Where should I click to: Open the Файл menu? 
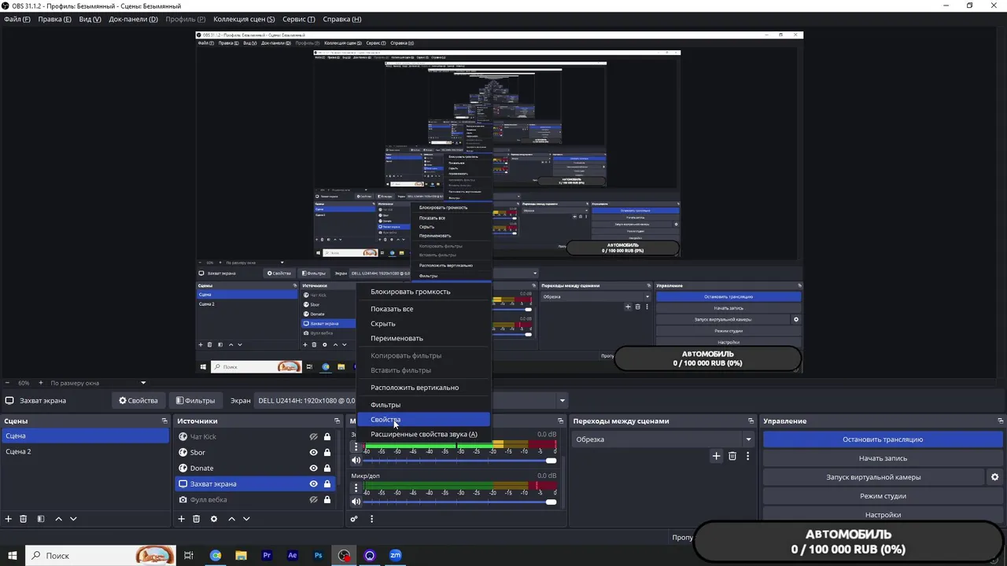[x=17, y=19]
